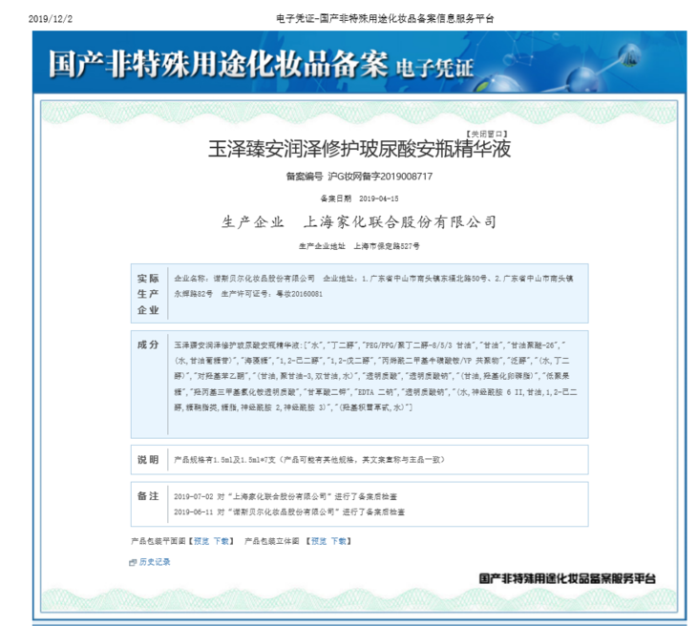Viewport: 697px width, 626px height.
Task: Click 预览 for 产品包装立体图
Action: [x=319, y=541]
